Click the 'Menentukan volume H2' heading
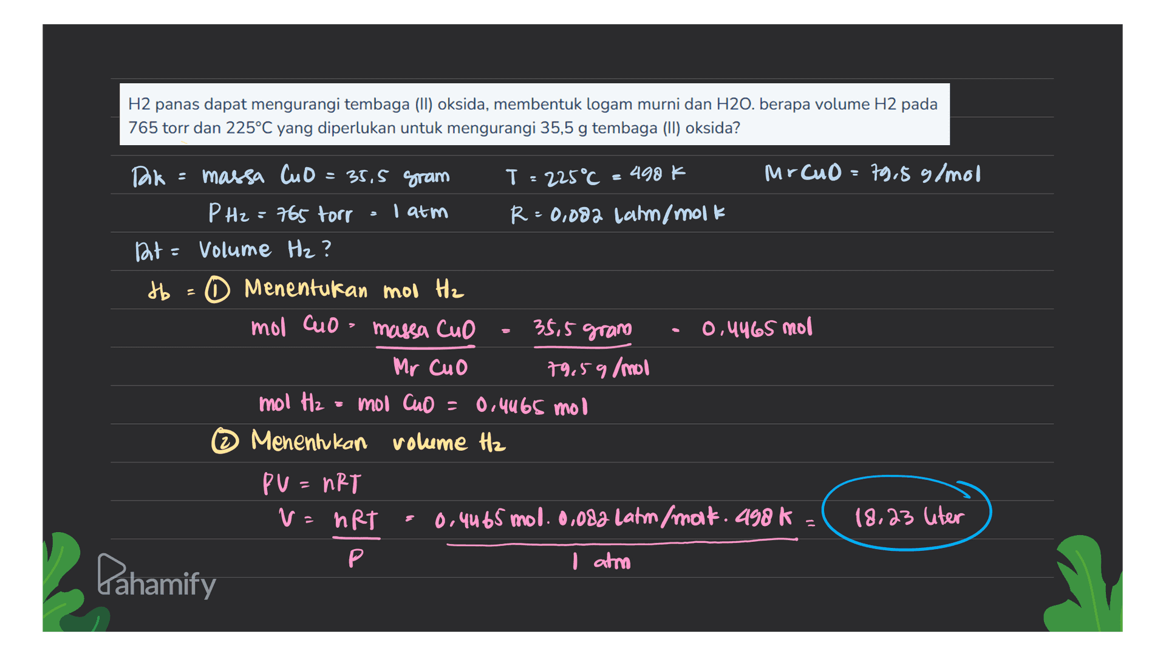This screenshot has width=1166, height=656. coord(378,442)
